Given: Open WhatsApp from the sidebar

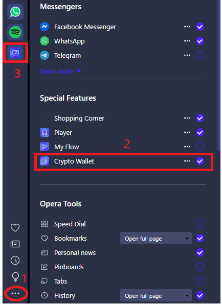Looking at the screenshot, I should [15, 12].
